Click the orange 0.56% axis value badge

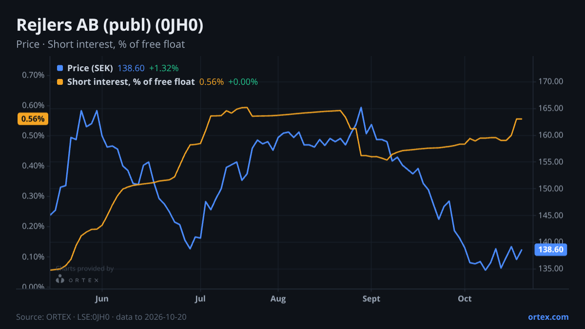pos(33,119)
